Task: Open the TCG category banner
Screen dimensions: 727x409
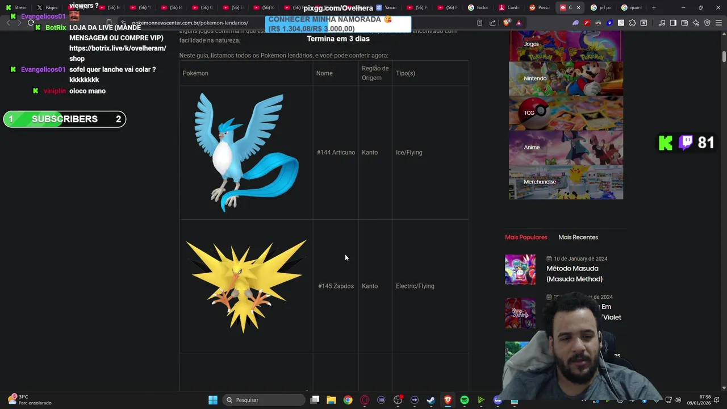Action: click(566, 113)
